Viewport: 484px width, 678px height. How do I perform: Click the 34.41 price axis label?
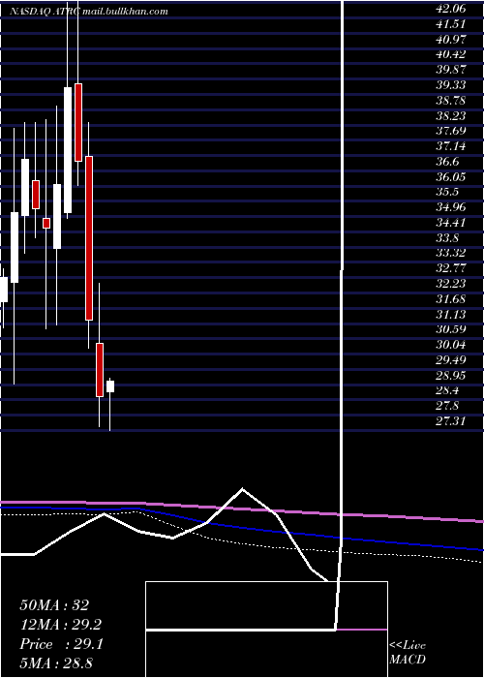[x=451, y=223]
